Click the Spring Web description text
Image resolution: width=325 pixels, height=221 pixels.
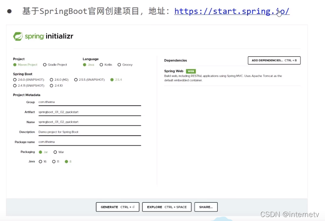(x=223, y=78)
